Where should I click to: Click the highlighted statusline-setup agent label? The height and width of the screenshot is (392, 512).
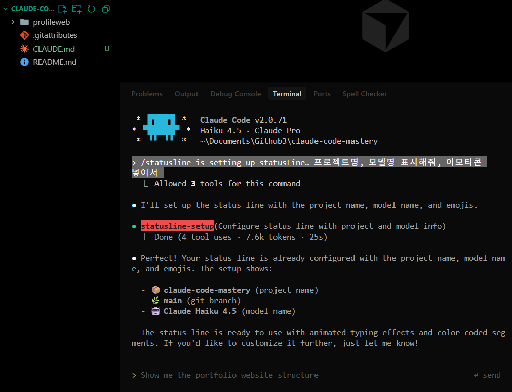[x=177, y=226]
